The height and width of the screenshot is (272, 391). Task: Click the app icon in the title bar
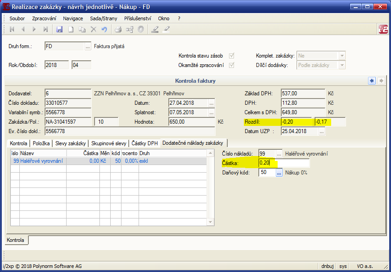(6, 7)
